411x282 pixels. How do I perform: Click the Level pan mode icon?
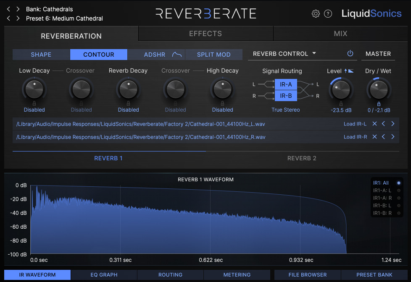[x=349, y=70]
